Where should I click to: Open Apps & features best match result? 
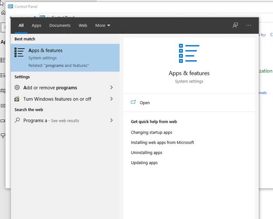pos(65,58)
